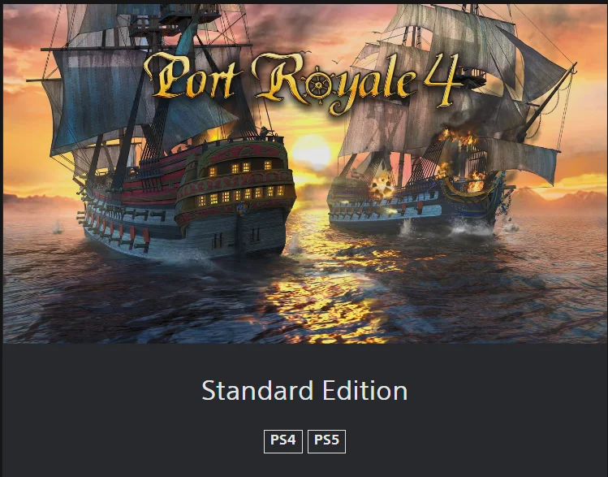The width and height of the screenshot is (608, 477).
Task: Click the PS5 platform badge
Action: [326, 441]
